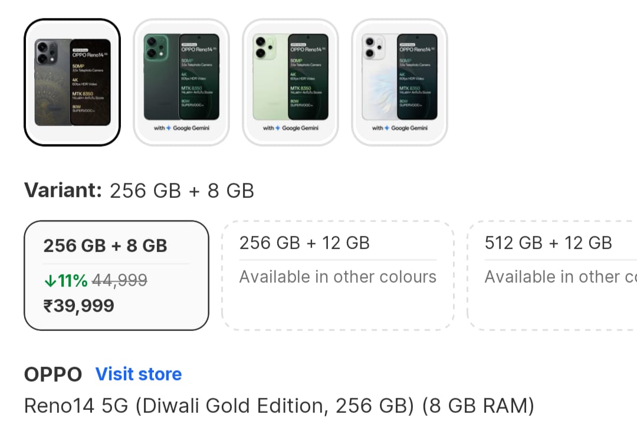The width and height of the screenshot is (637, 447).
Task: Open the Visit store link
Action: (x=139, y=374)
